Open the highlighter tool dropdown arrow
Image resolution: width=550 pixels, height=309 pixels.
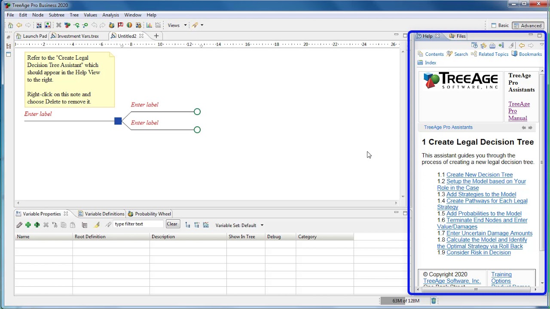[x=202, y=25]
